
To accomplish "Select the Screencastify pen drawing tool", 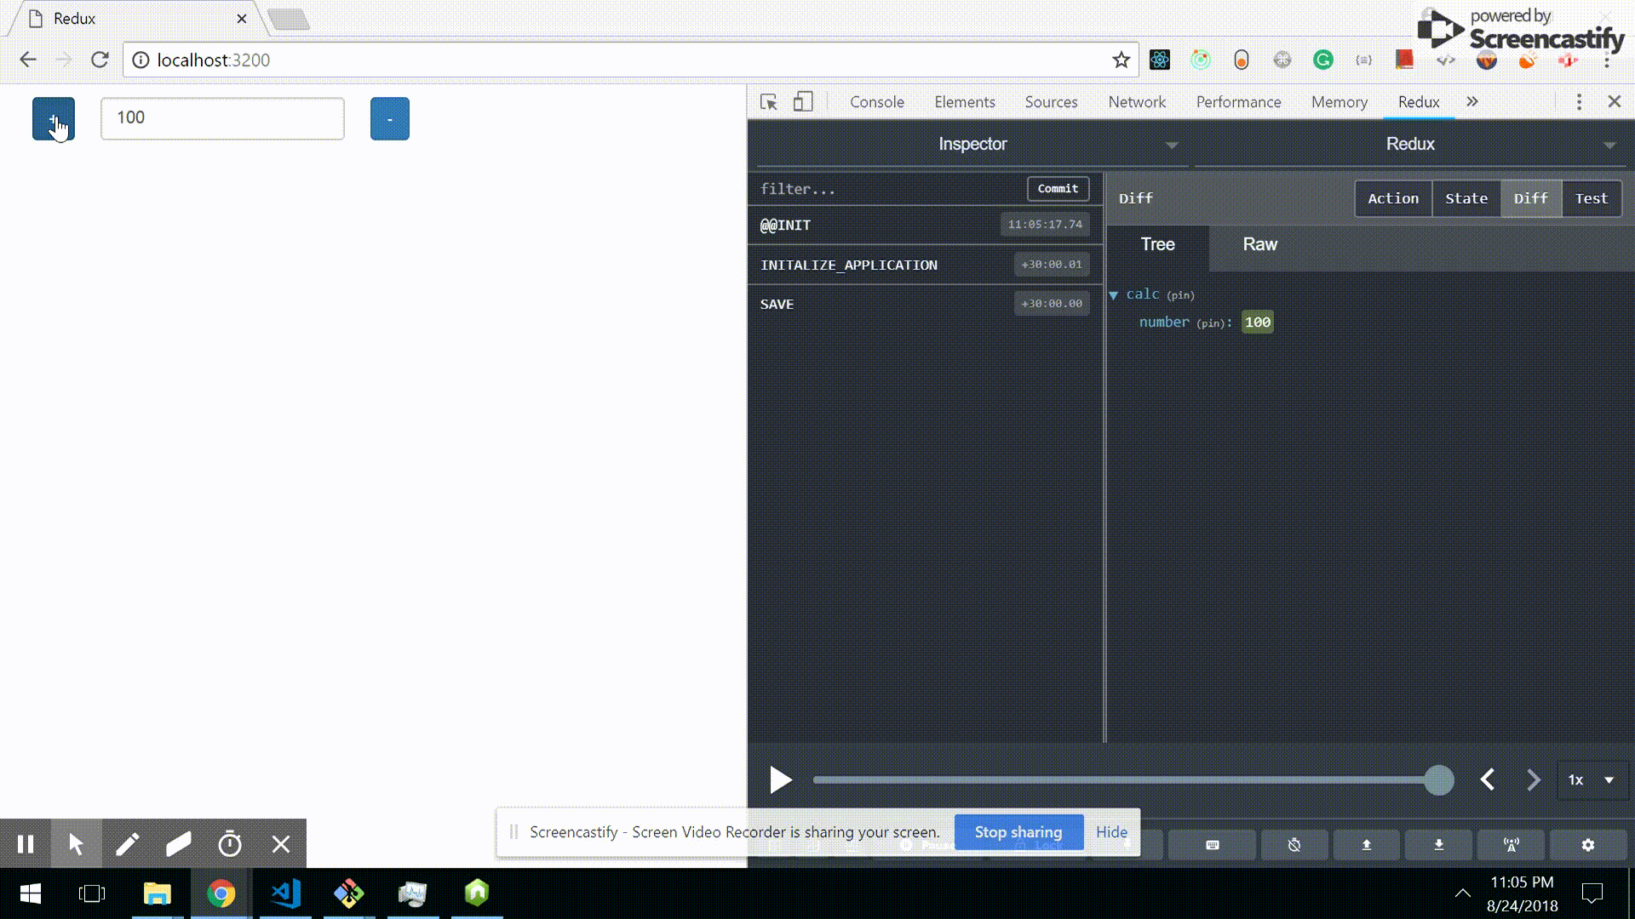I will pyautogui.click(x=128, y=844).
